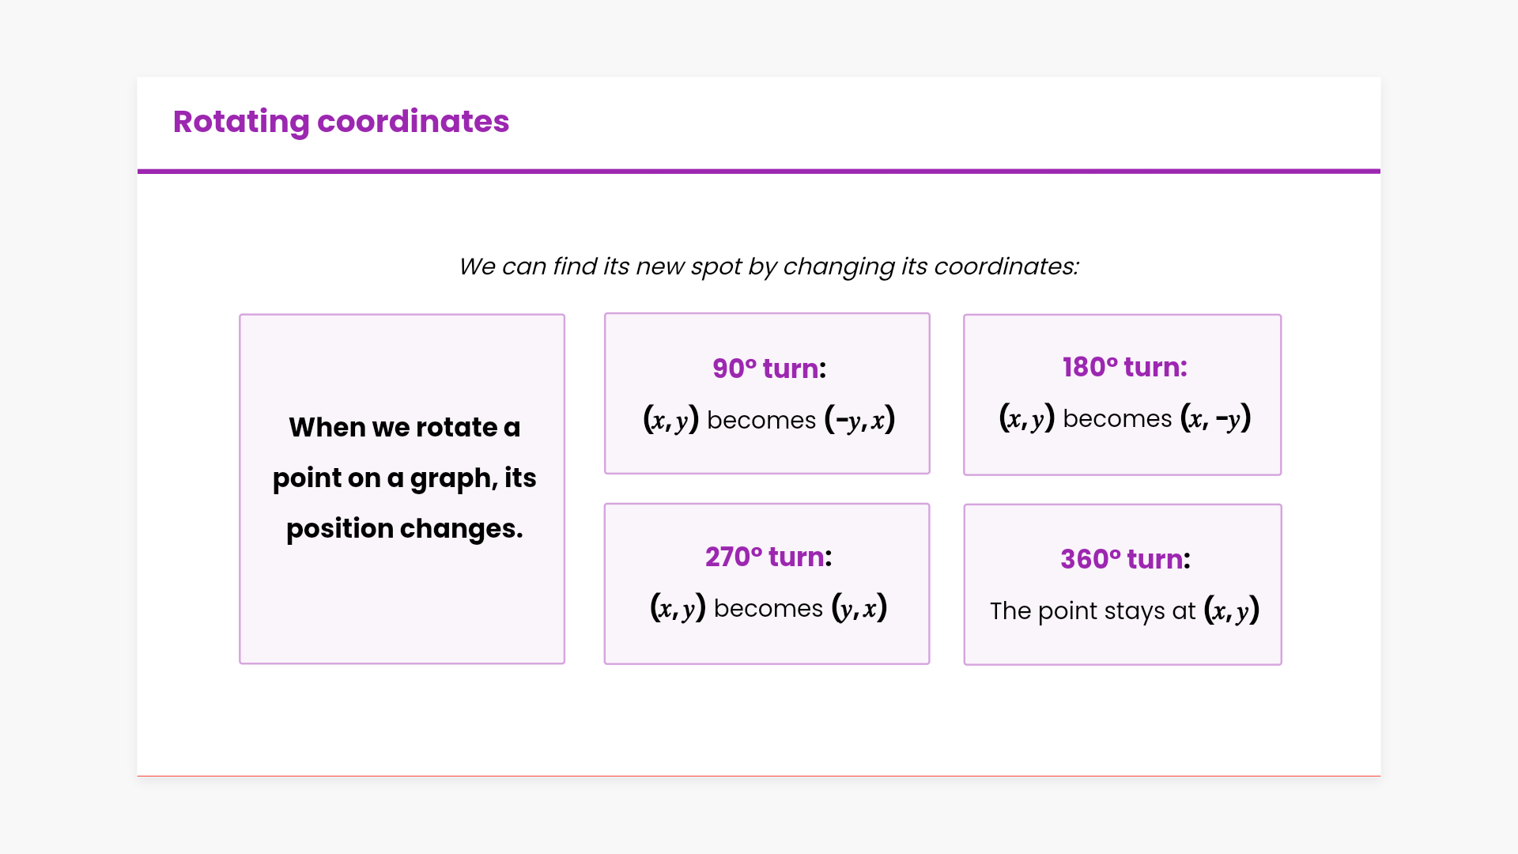This screenshot has height=854, width=1518.
Task: Click 'The point stays at' text
Action: (x=1093, y=610)
